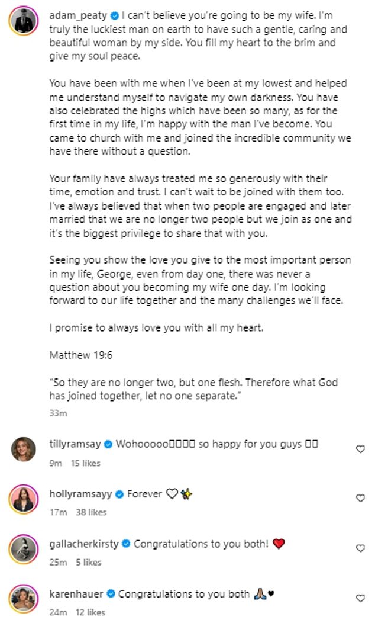The width and height of the screenshot is (375, 623).
Task: View hollyramsayy's profile photo
Action: pyautogui.click(x=24, y=499)
